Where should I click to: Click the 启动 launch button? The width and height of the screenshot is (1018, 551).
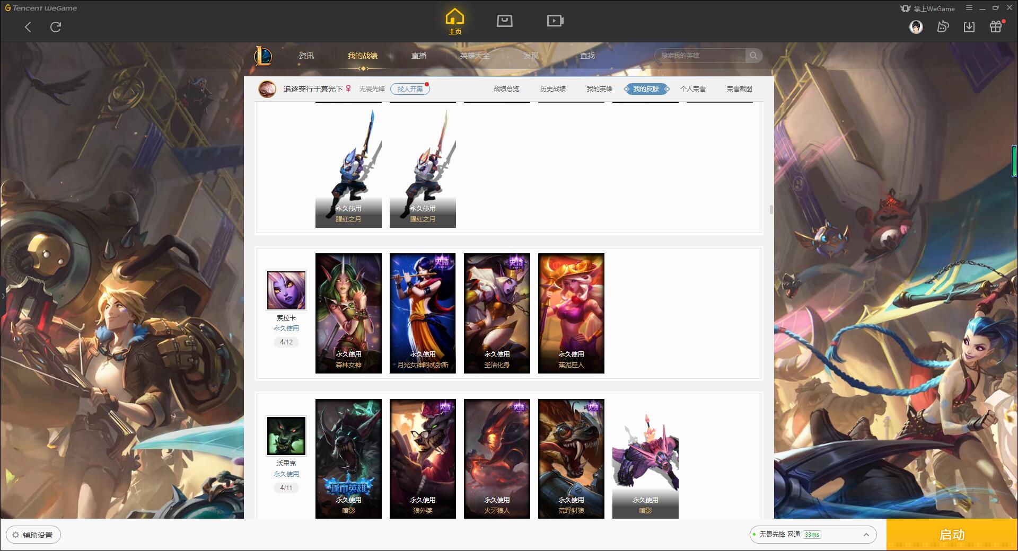(x=952, y=535)
